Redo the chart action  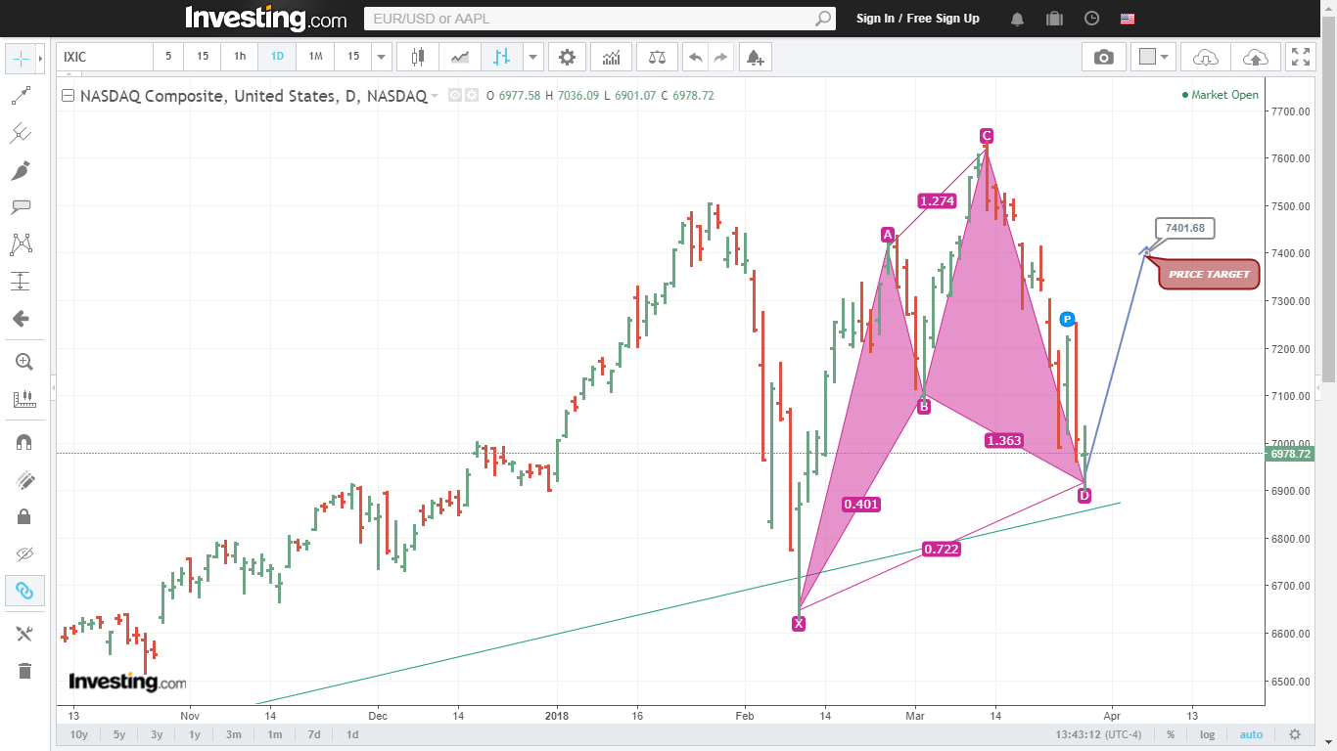click(720, 57)
